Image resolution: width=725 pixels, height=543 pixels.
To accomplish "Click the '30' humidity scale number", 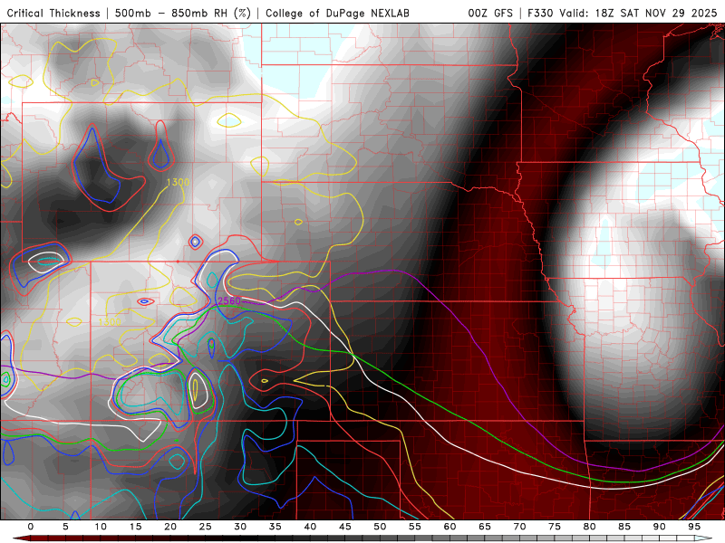I will pyautogui.click(x=240, y=527).
